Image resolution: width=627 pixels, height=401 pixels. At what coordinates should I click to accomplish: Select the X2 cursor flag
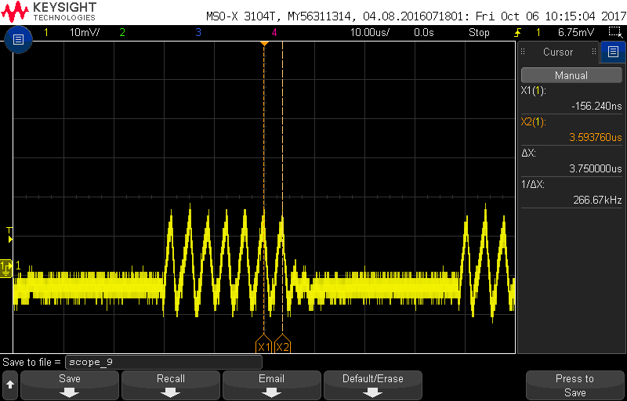[283, 344]
